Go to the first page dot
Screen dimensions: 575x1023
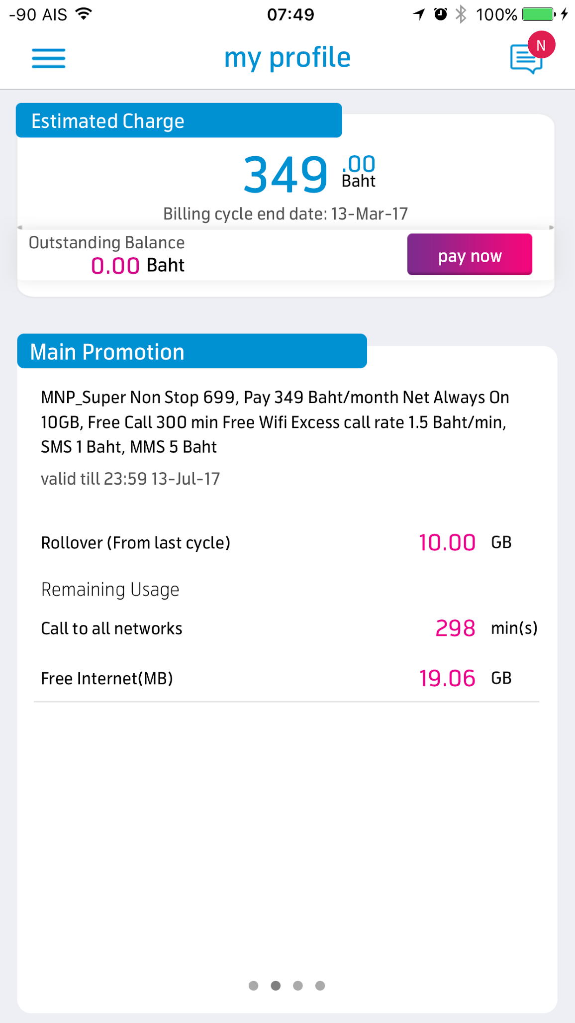[254, 985]
